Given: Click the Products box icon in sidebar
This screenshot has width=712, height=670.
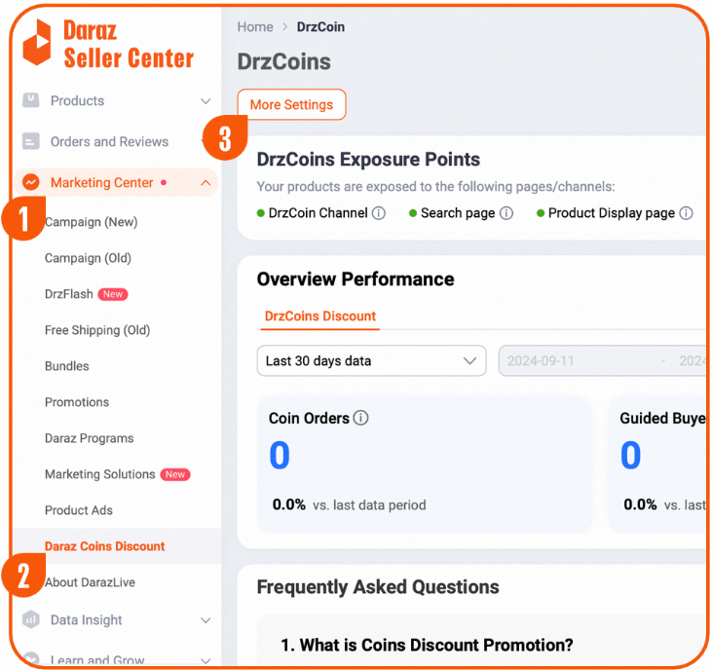Looking at the screenshot, I should tap(31, 100).
